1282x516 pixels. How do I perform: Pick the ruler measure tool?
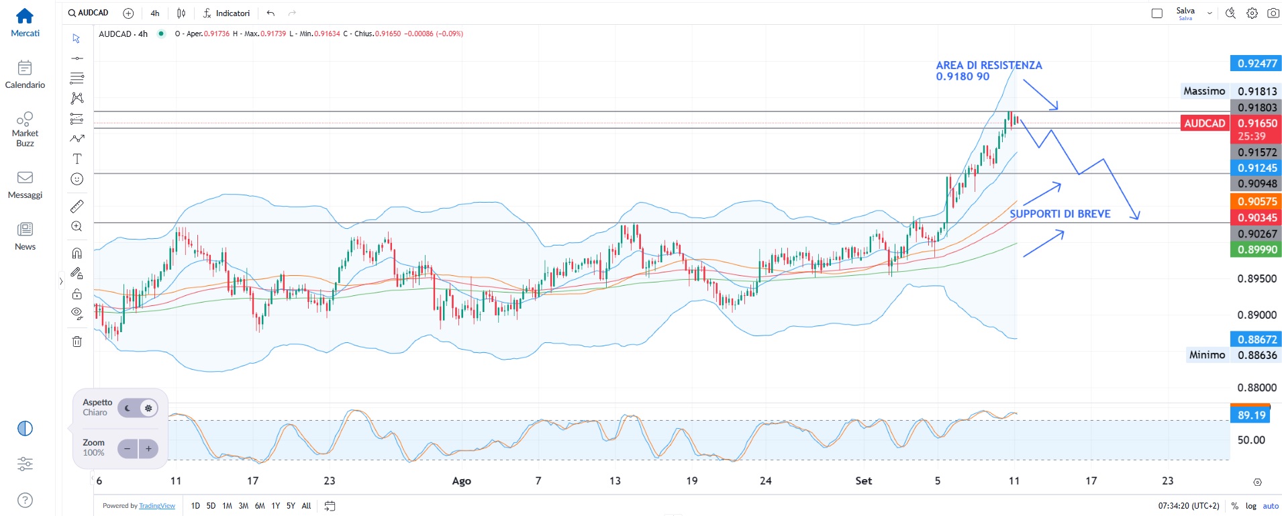pos(77,206)
